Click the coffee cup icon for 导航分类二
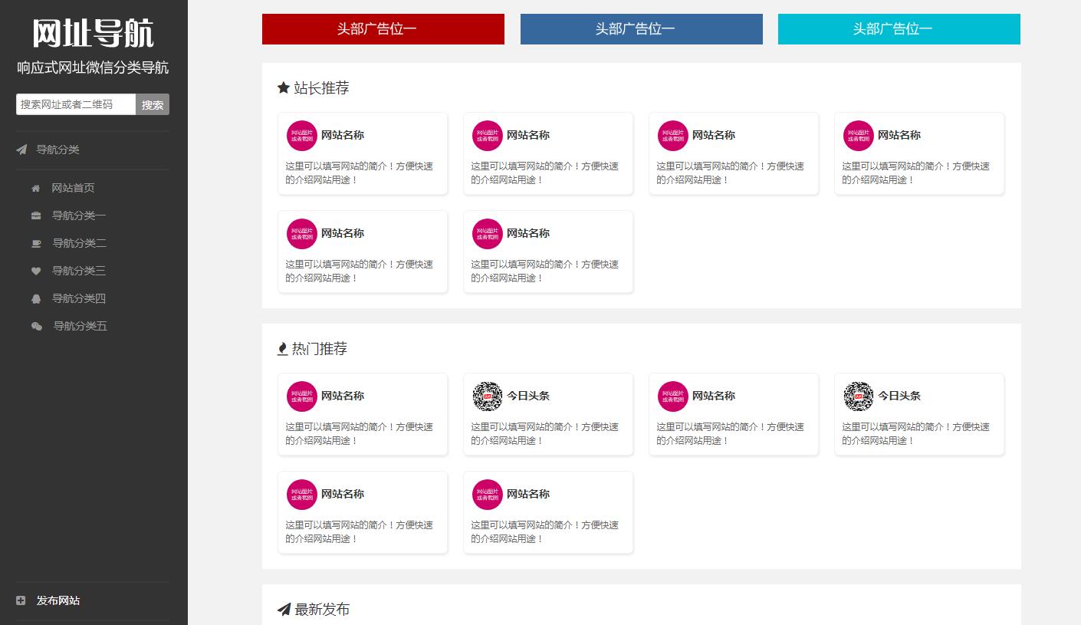The width and height of the screenshot is (1081, 625). coord(36,243)
